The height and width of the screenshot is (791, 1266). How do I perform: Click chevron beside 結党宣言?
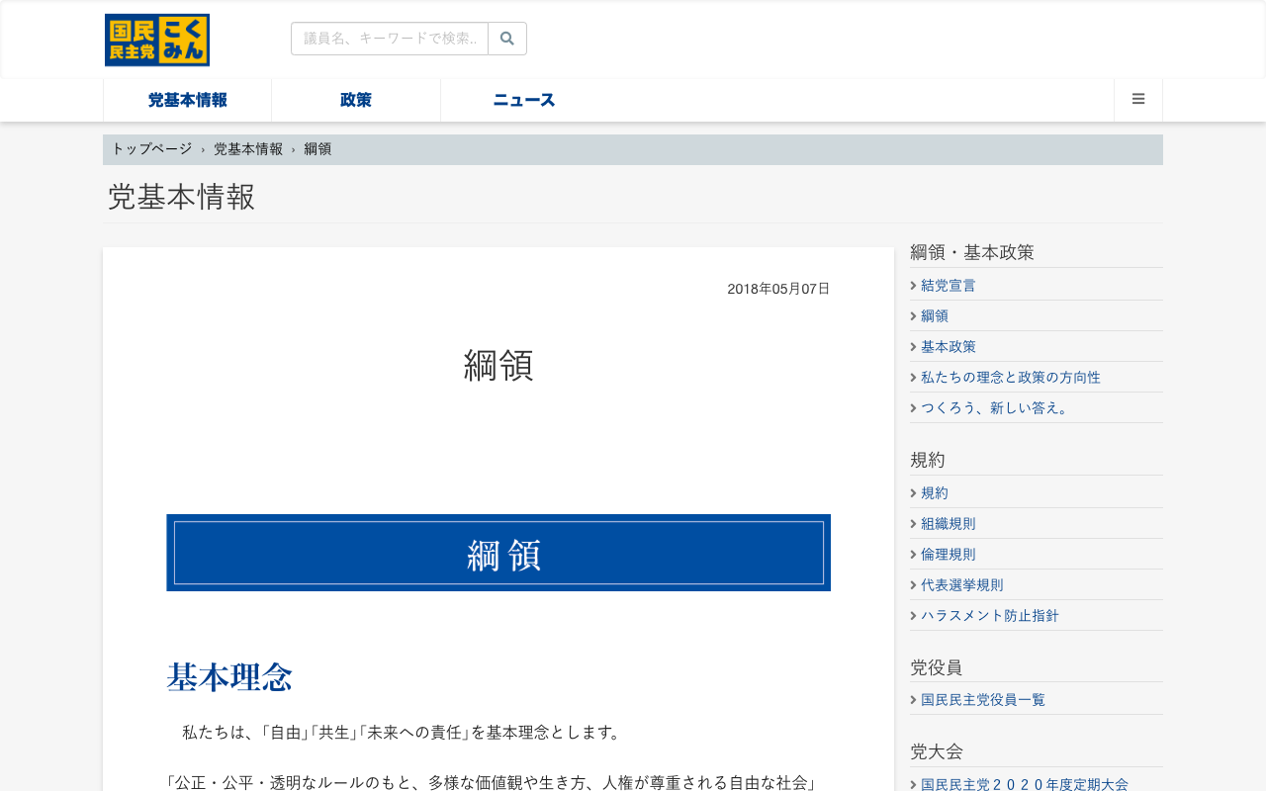coord(913,285)
